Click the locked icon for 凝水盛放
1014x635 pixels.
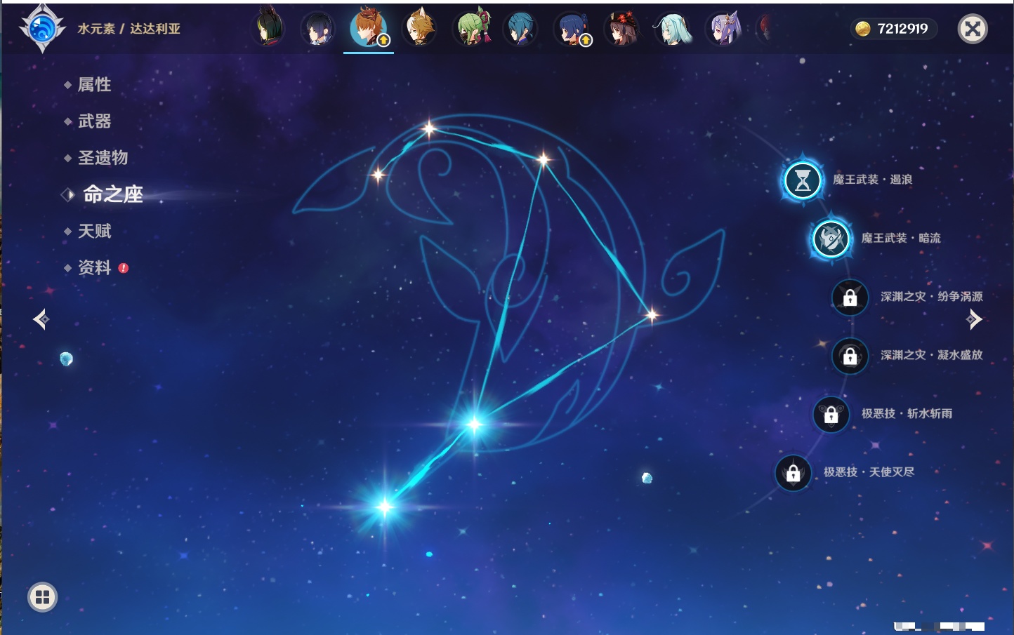pos(850,356)
